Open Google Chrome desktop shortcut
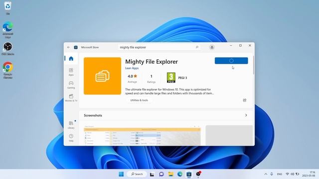This screenshot has width=319, height=179. 8,70
